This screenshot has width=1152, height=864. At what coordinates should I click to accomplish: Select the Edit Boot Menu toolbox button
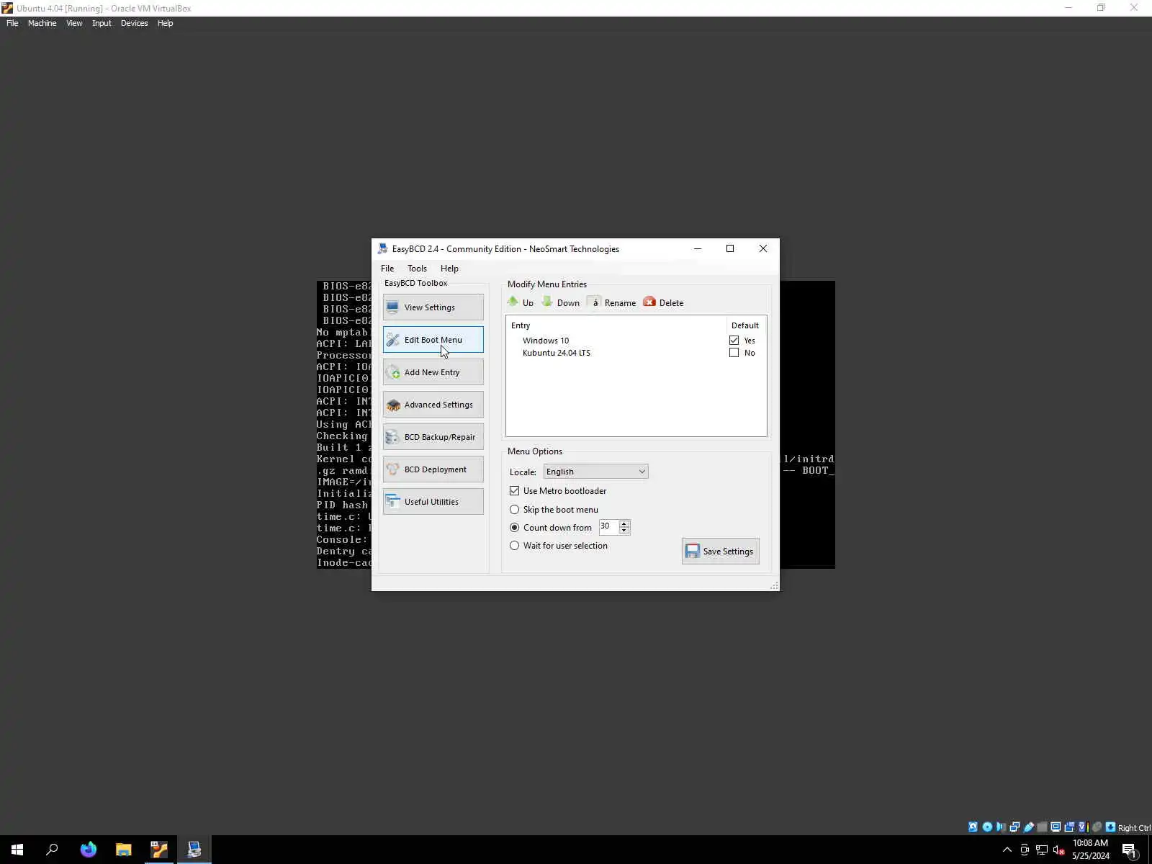[x=433, y=340]
